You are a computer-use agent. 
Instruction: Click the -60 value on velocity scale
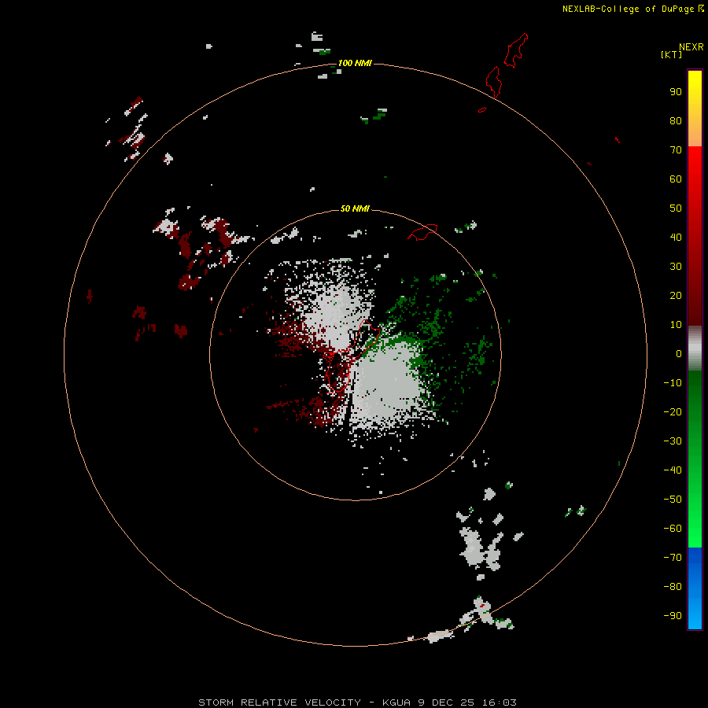(673, 529)
